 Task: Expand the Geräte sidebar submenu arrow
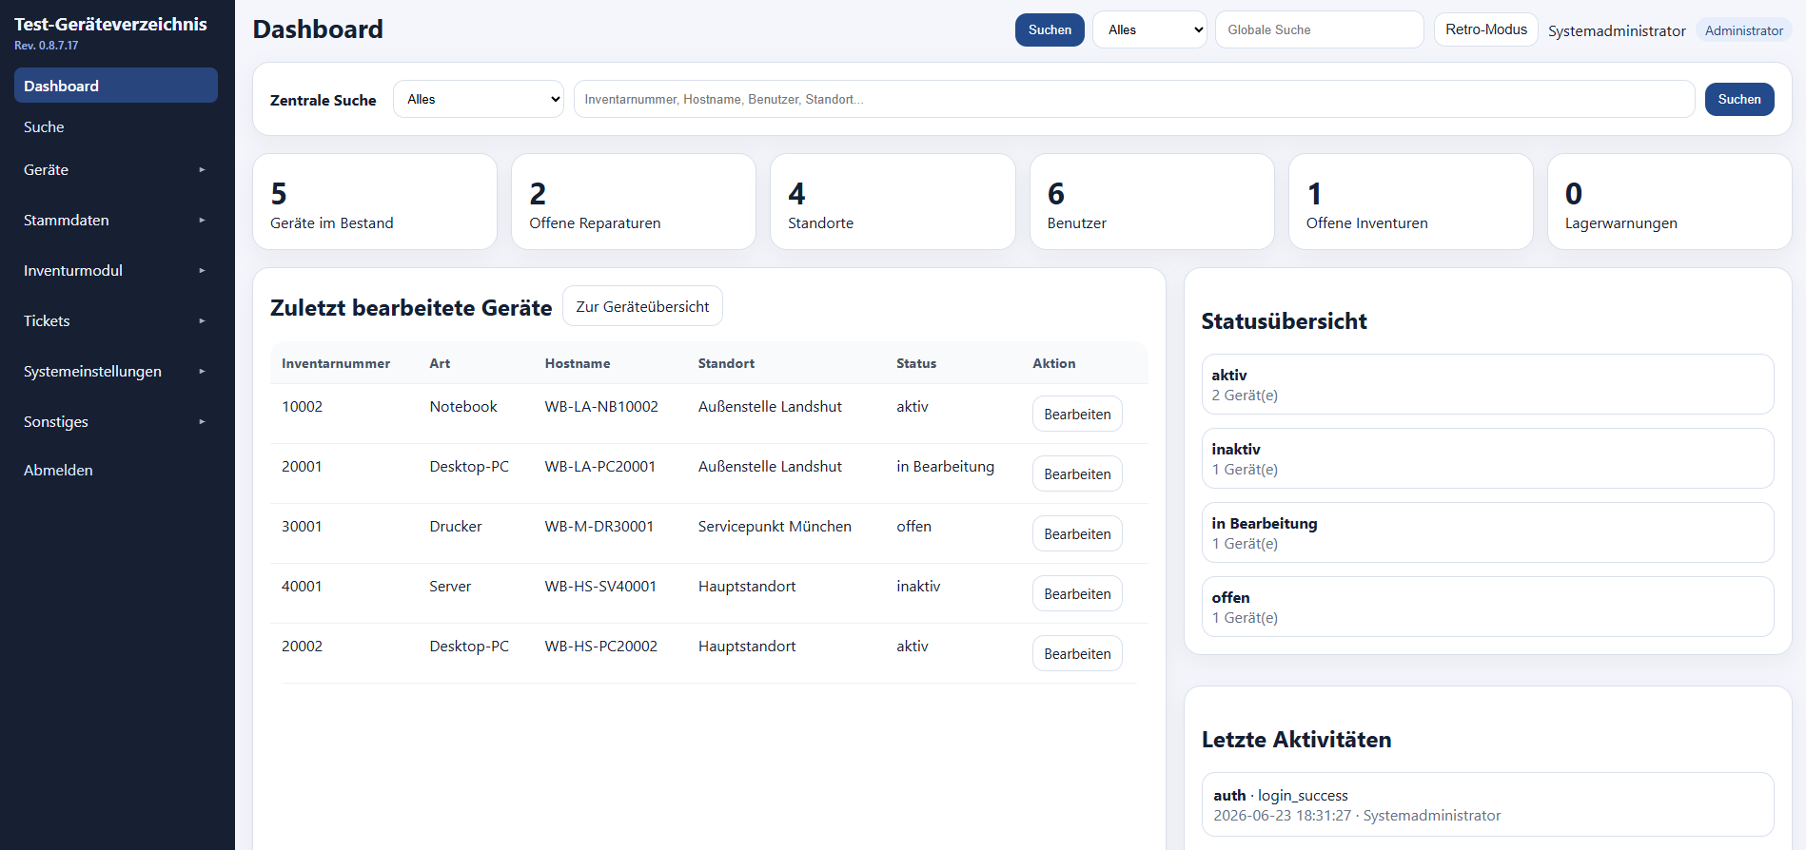[202, 170]
